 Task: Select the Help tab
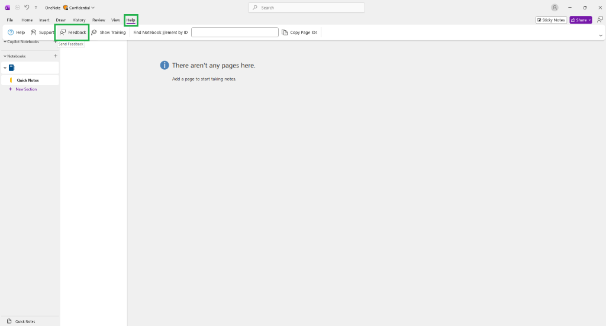(x=131, y=20)
